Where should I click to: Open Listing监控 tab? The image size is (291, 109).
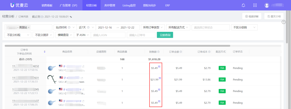(x=129, y=5)
